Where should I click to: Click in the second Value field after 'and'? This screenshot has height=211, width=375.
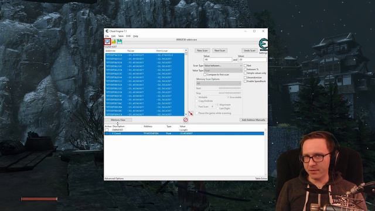pos(253,60)
